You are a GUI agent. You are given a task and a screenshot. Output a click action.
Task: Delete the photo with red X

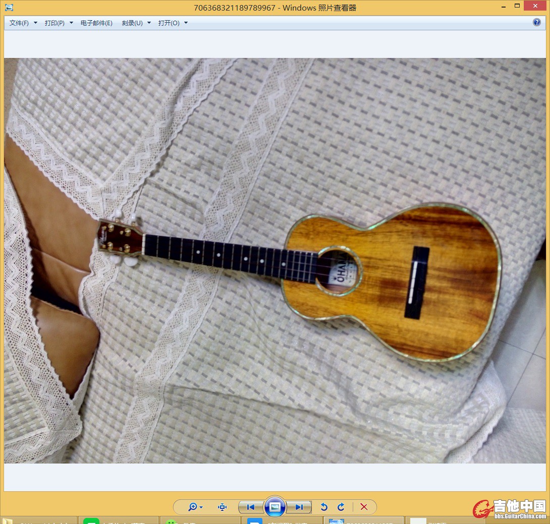tap(364, 507)
